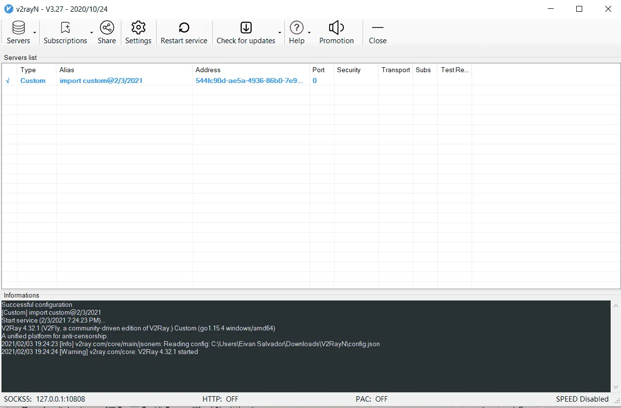Viewport: 621px width, 408px height.
Task: Click the Subs column header
Action: tap(425, 70)
